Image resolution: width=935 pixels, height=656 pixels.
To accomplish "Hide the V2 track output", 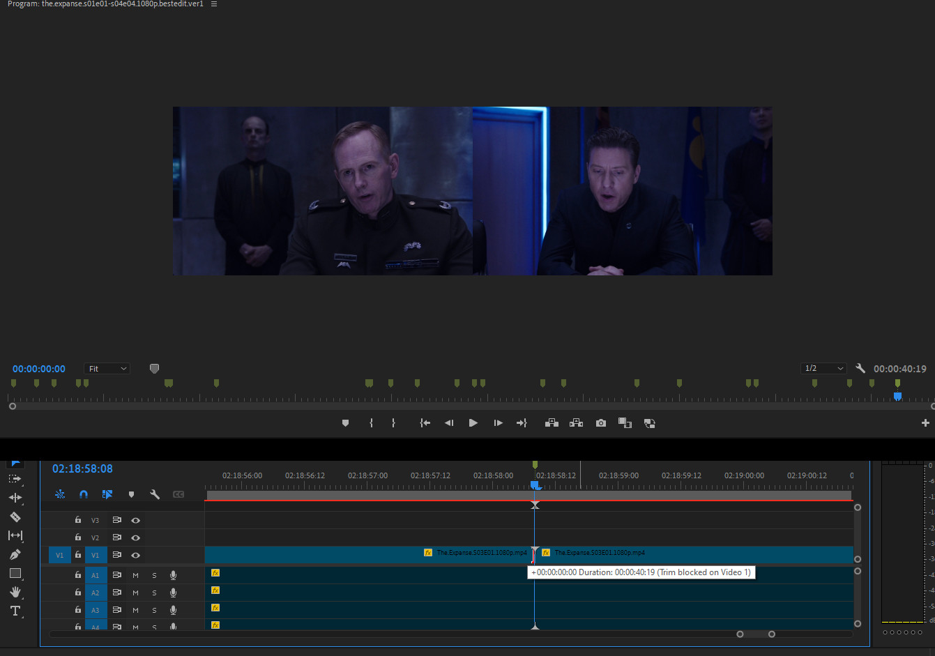I will (136, 537).
